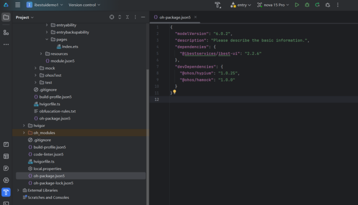Screen dimensions: 358x205
Task: Expand the entrybackupability folder
Action: pos(47,32)
